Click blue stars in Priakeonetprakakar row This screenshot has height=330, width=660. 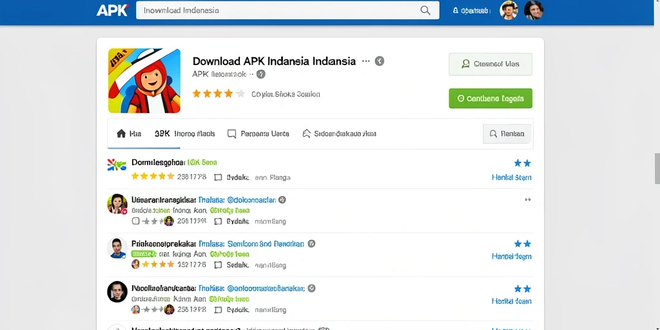point(522,244)
